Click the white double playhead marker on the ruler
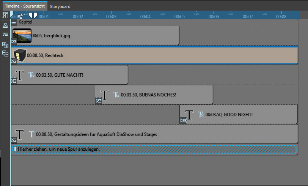Viewport: 308px width, 186px height. pos(33,15)
